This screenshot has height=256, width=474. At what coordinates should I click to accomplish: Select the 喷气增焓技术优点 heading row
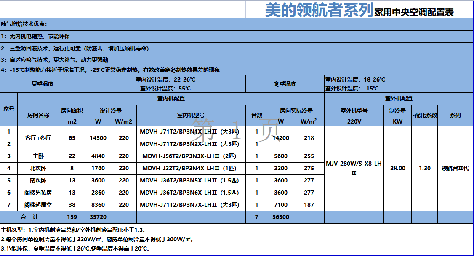24,24
